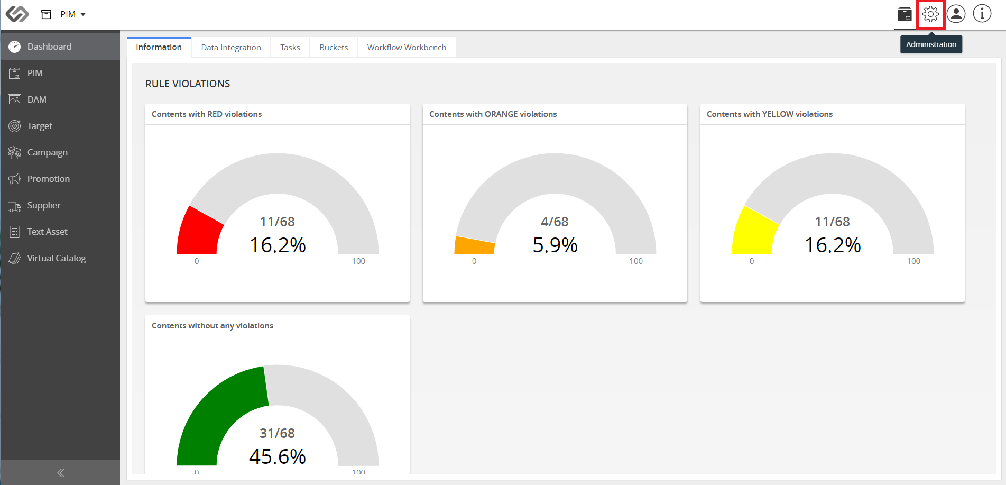Switch to Data Integration tab
The image size is (1006, 485).
(231, 47)
